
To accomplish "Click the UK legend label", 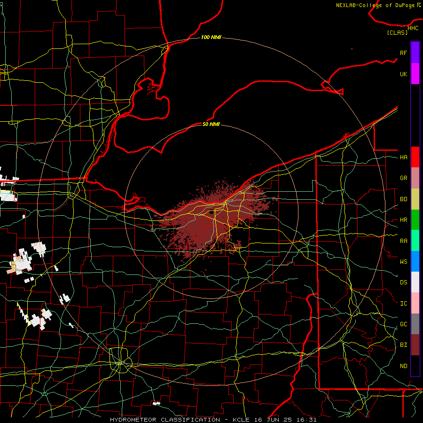I will coord(403,74).
